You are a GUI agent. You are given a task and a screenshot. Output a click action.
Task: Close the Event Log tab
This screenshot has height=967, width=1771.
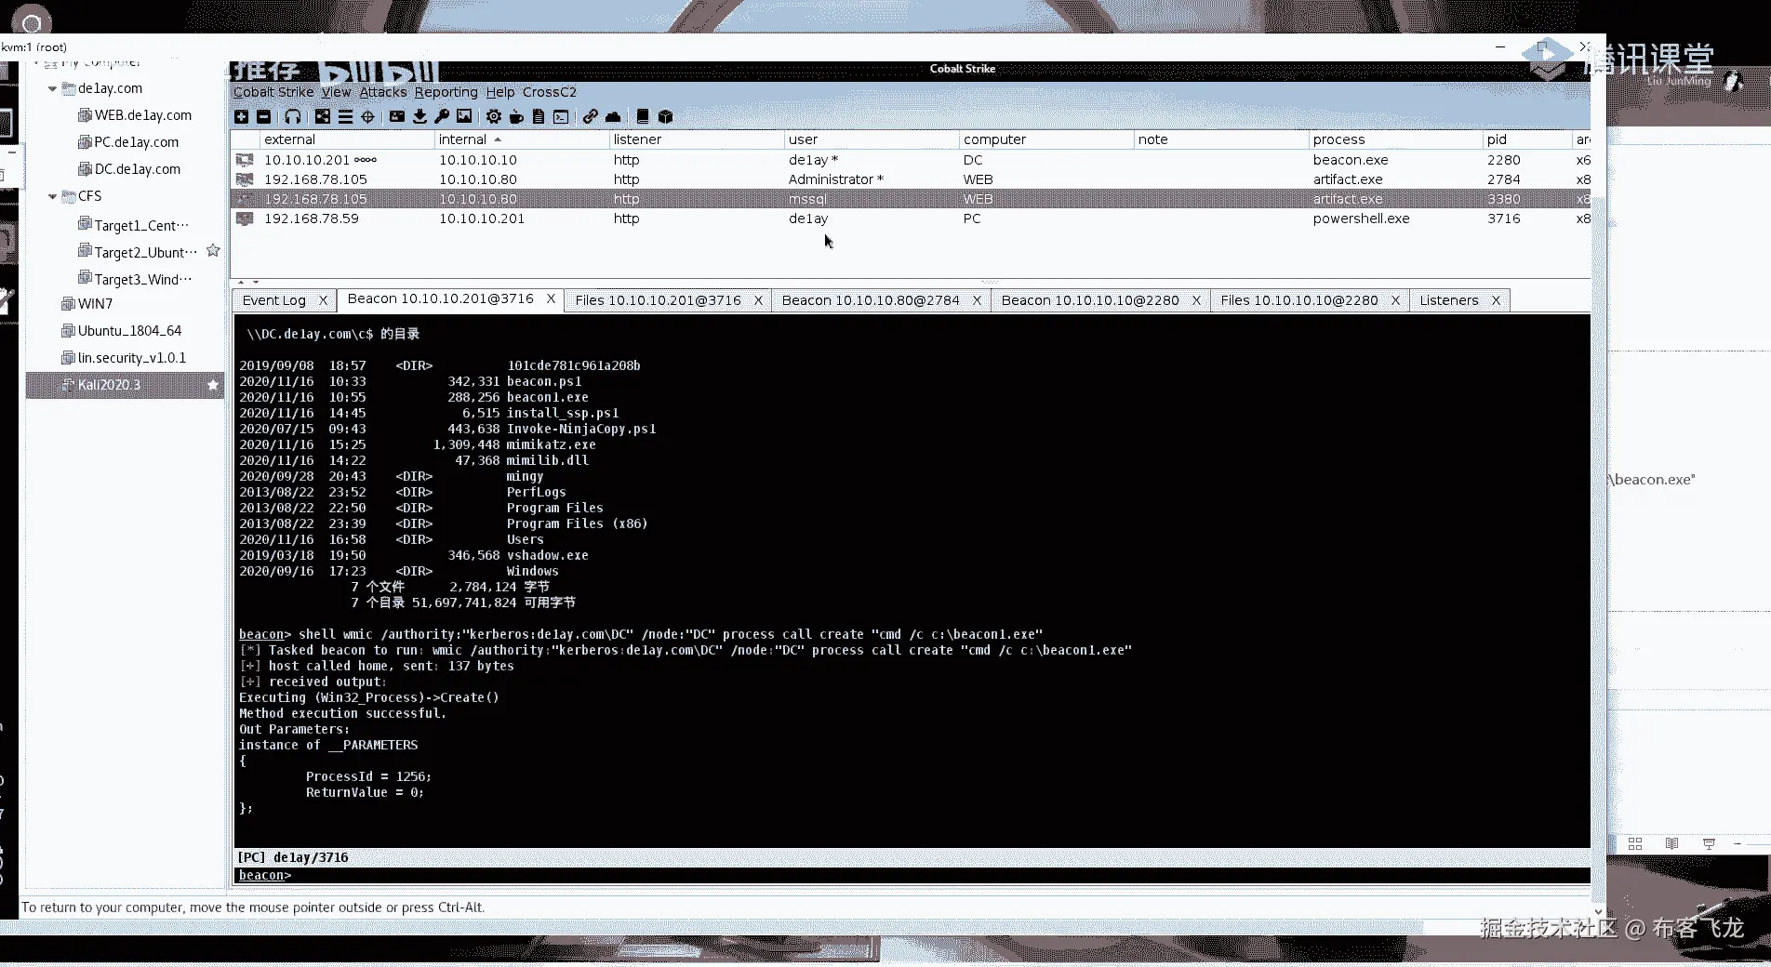323,300
